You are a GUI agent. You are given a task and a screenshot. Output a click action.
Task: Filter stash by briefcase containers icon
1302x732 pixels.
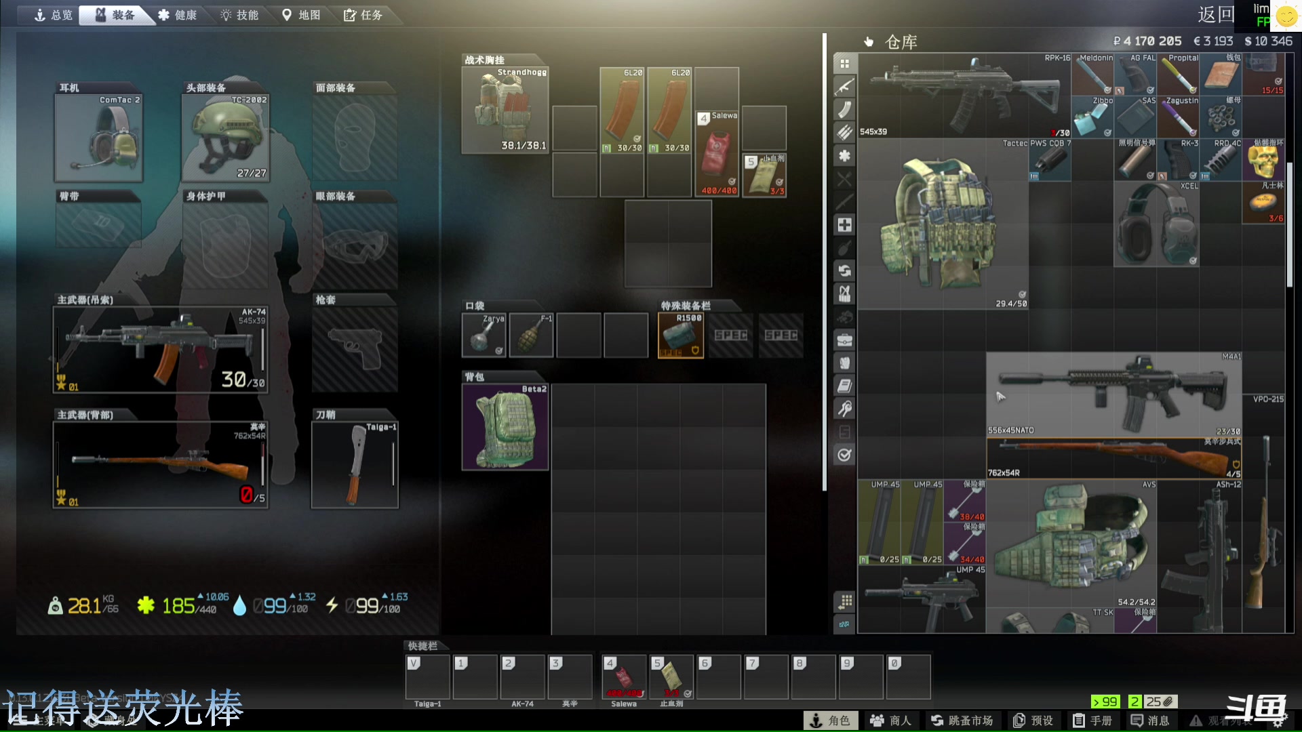click(x=844, y=340)
